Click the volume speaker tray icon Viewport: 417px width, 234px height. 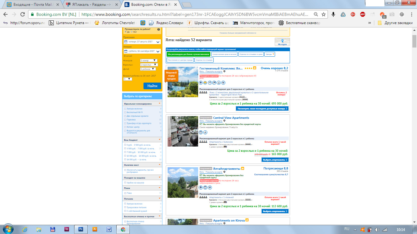(377, 229)
